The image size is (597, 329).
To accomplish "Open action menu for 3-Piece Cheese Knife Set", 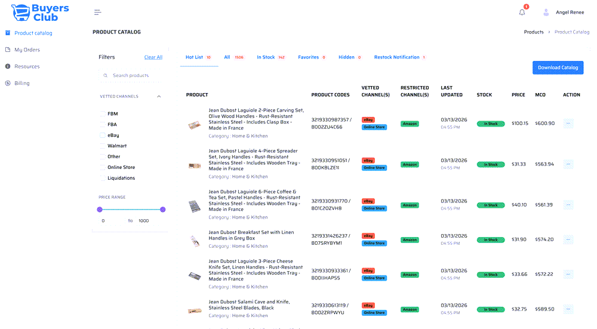I will 568,274.
